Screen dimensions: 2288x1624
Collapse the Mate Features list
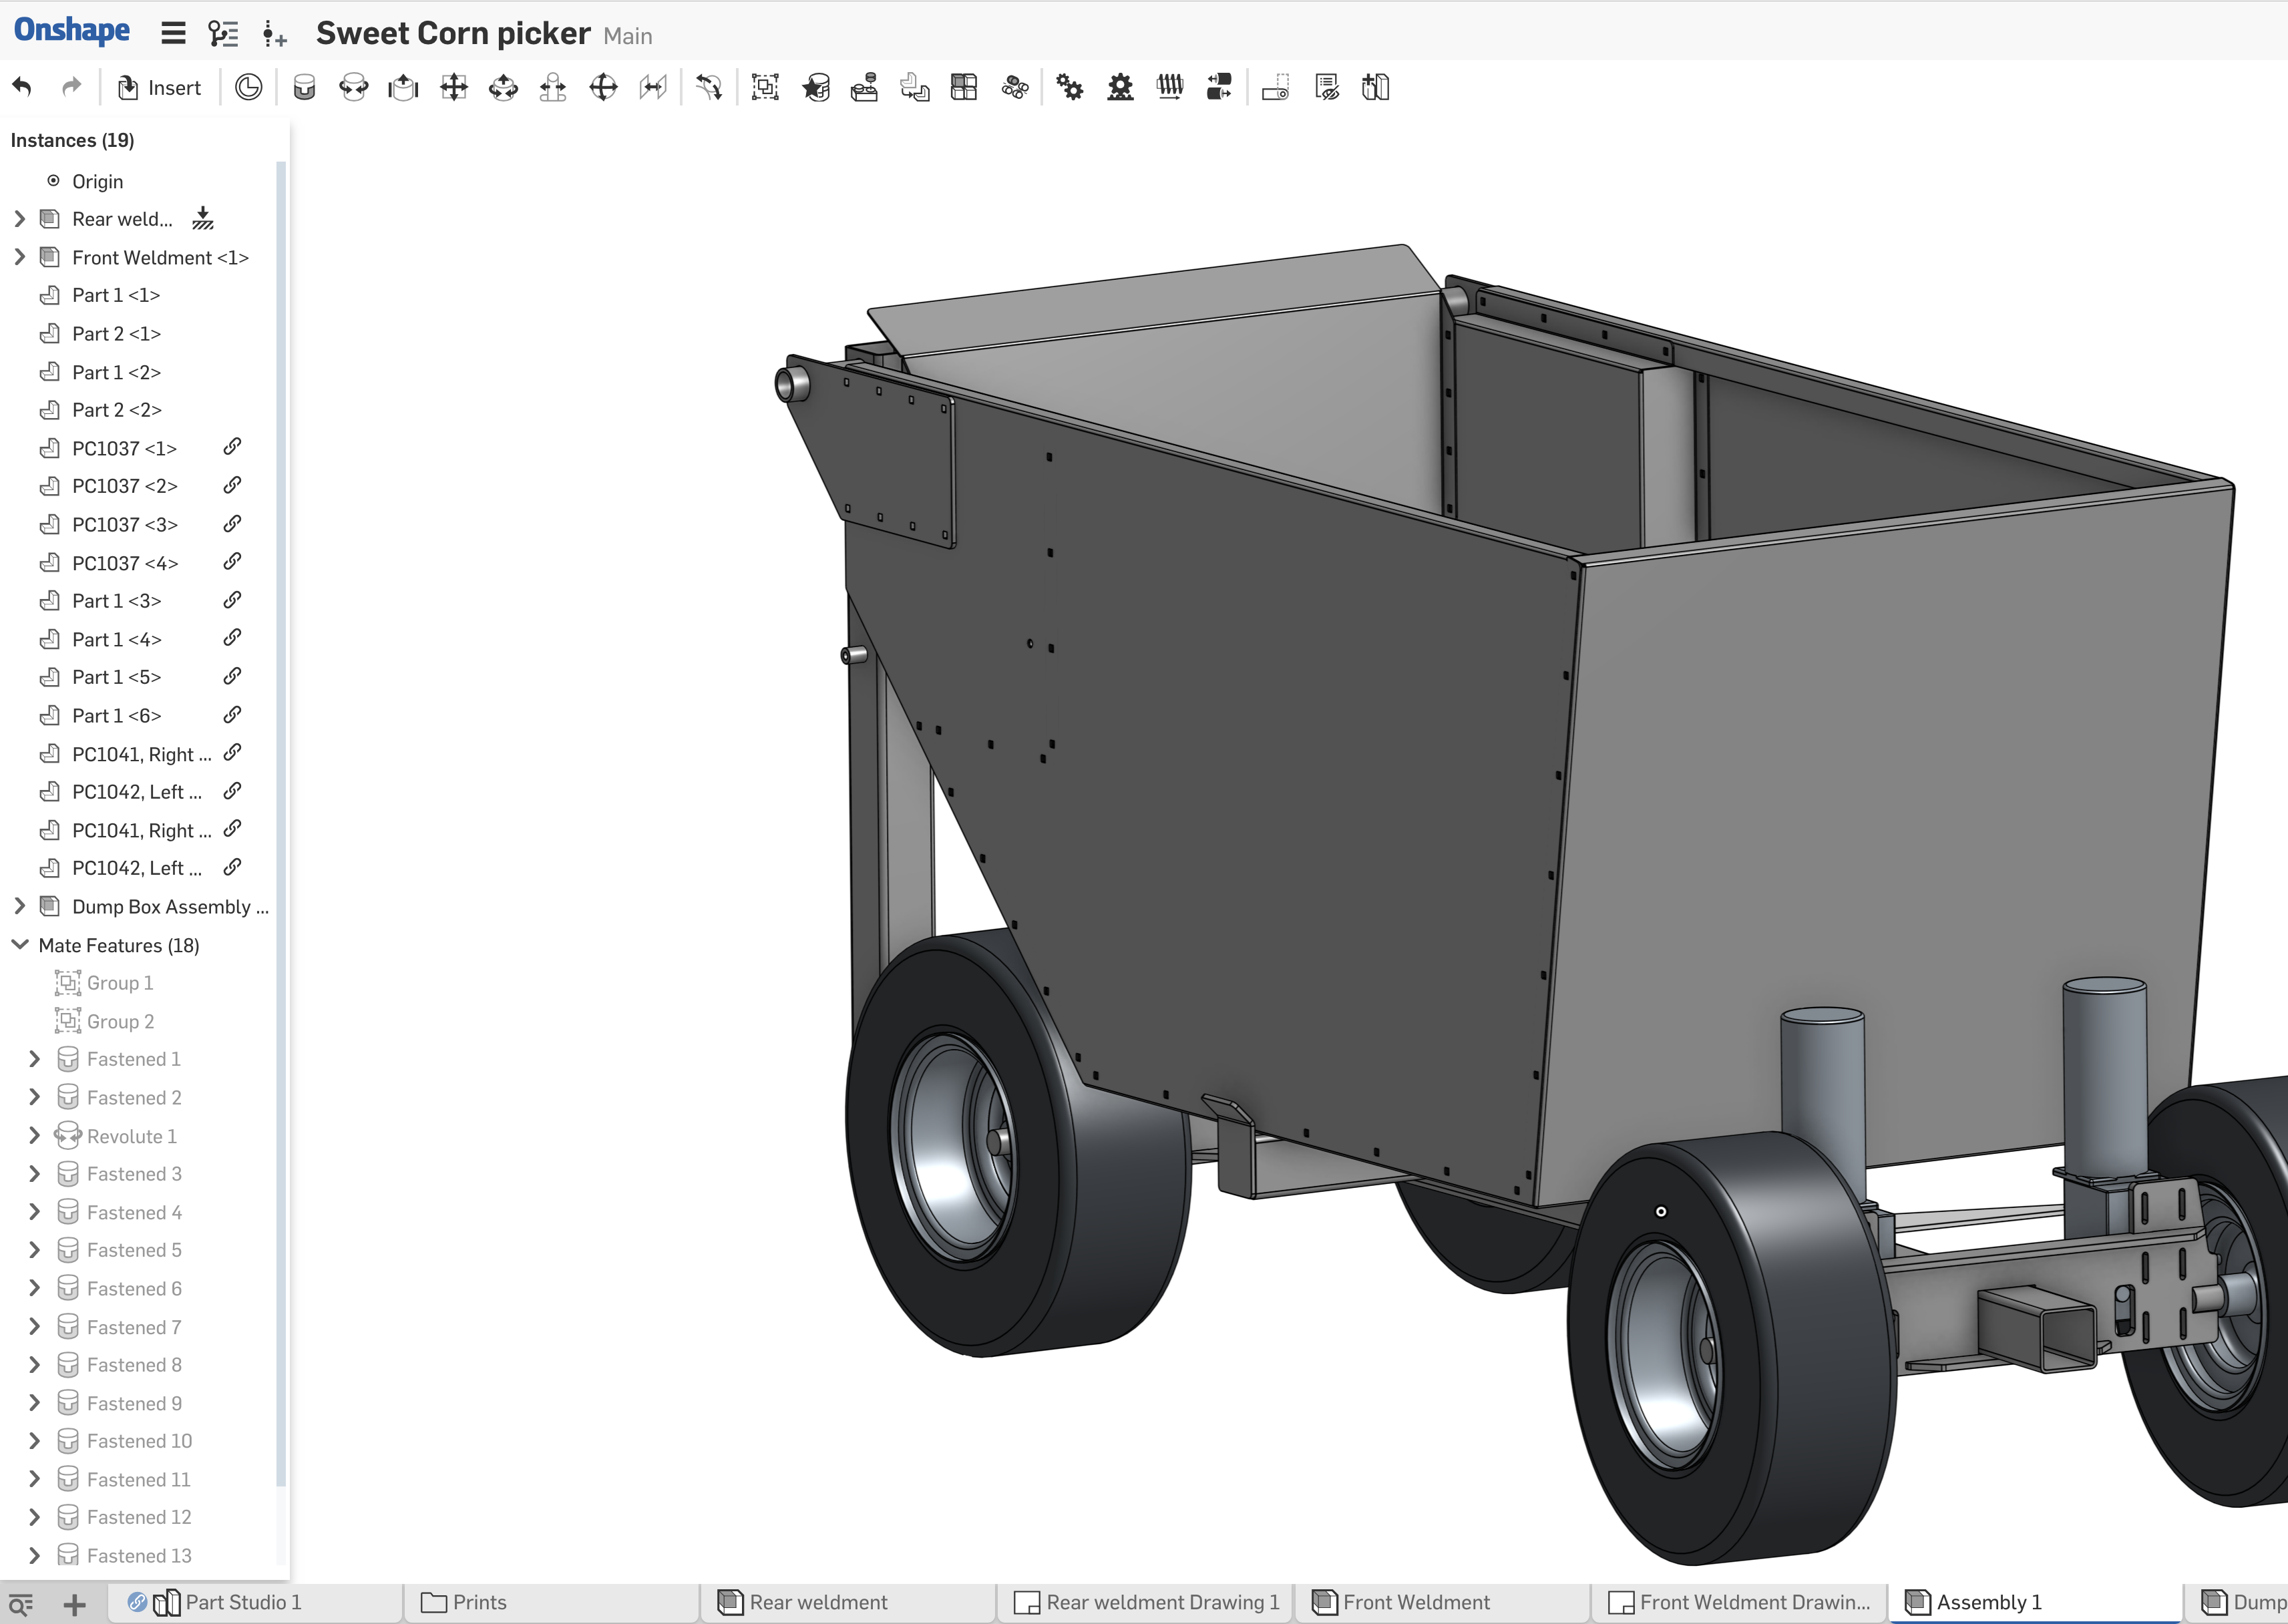(x=19, y=945)
